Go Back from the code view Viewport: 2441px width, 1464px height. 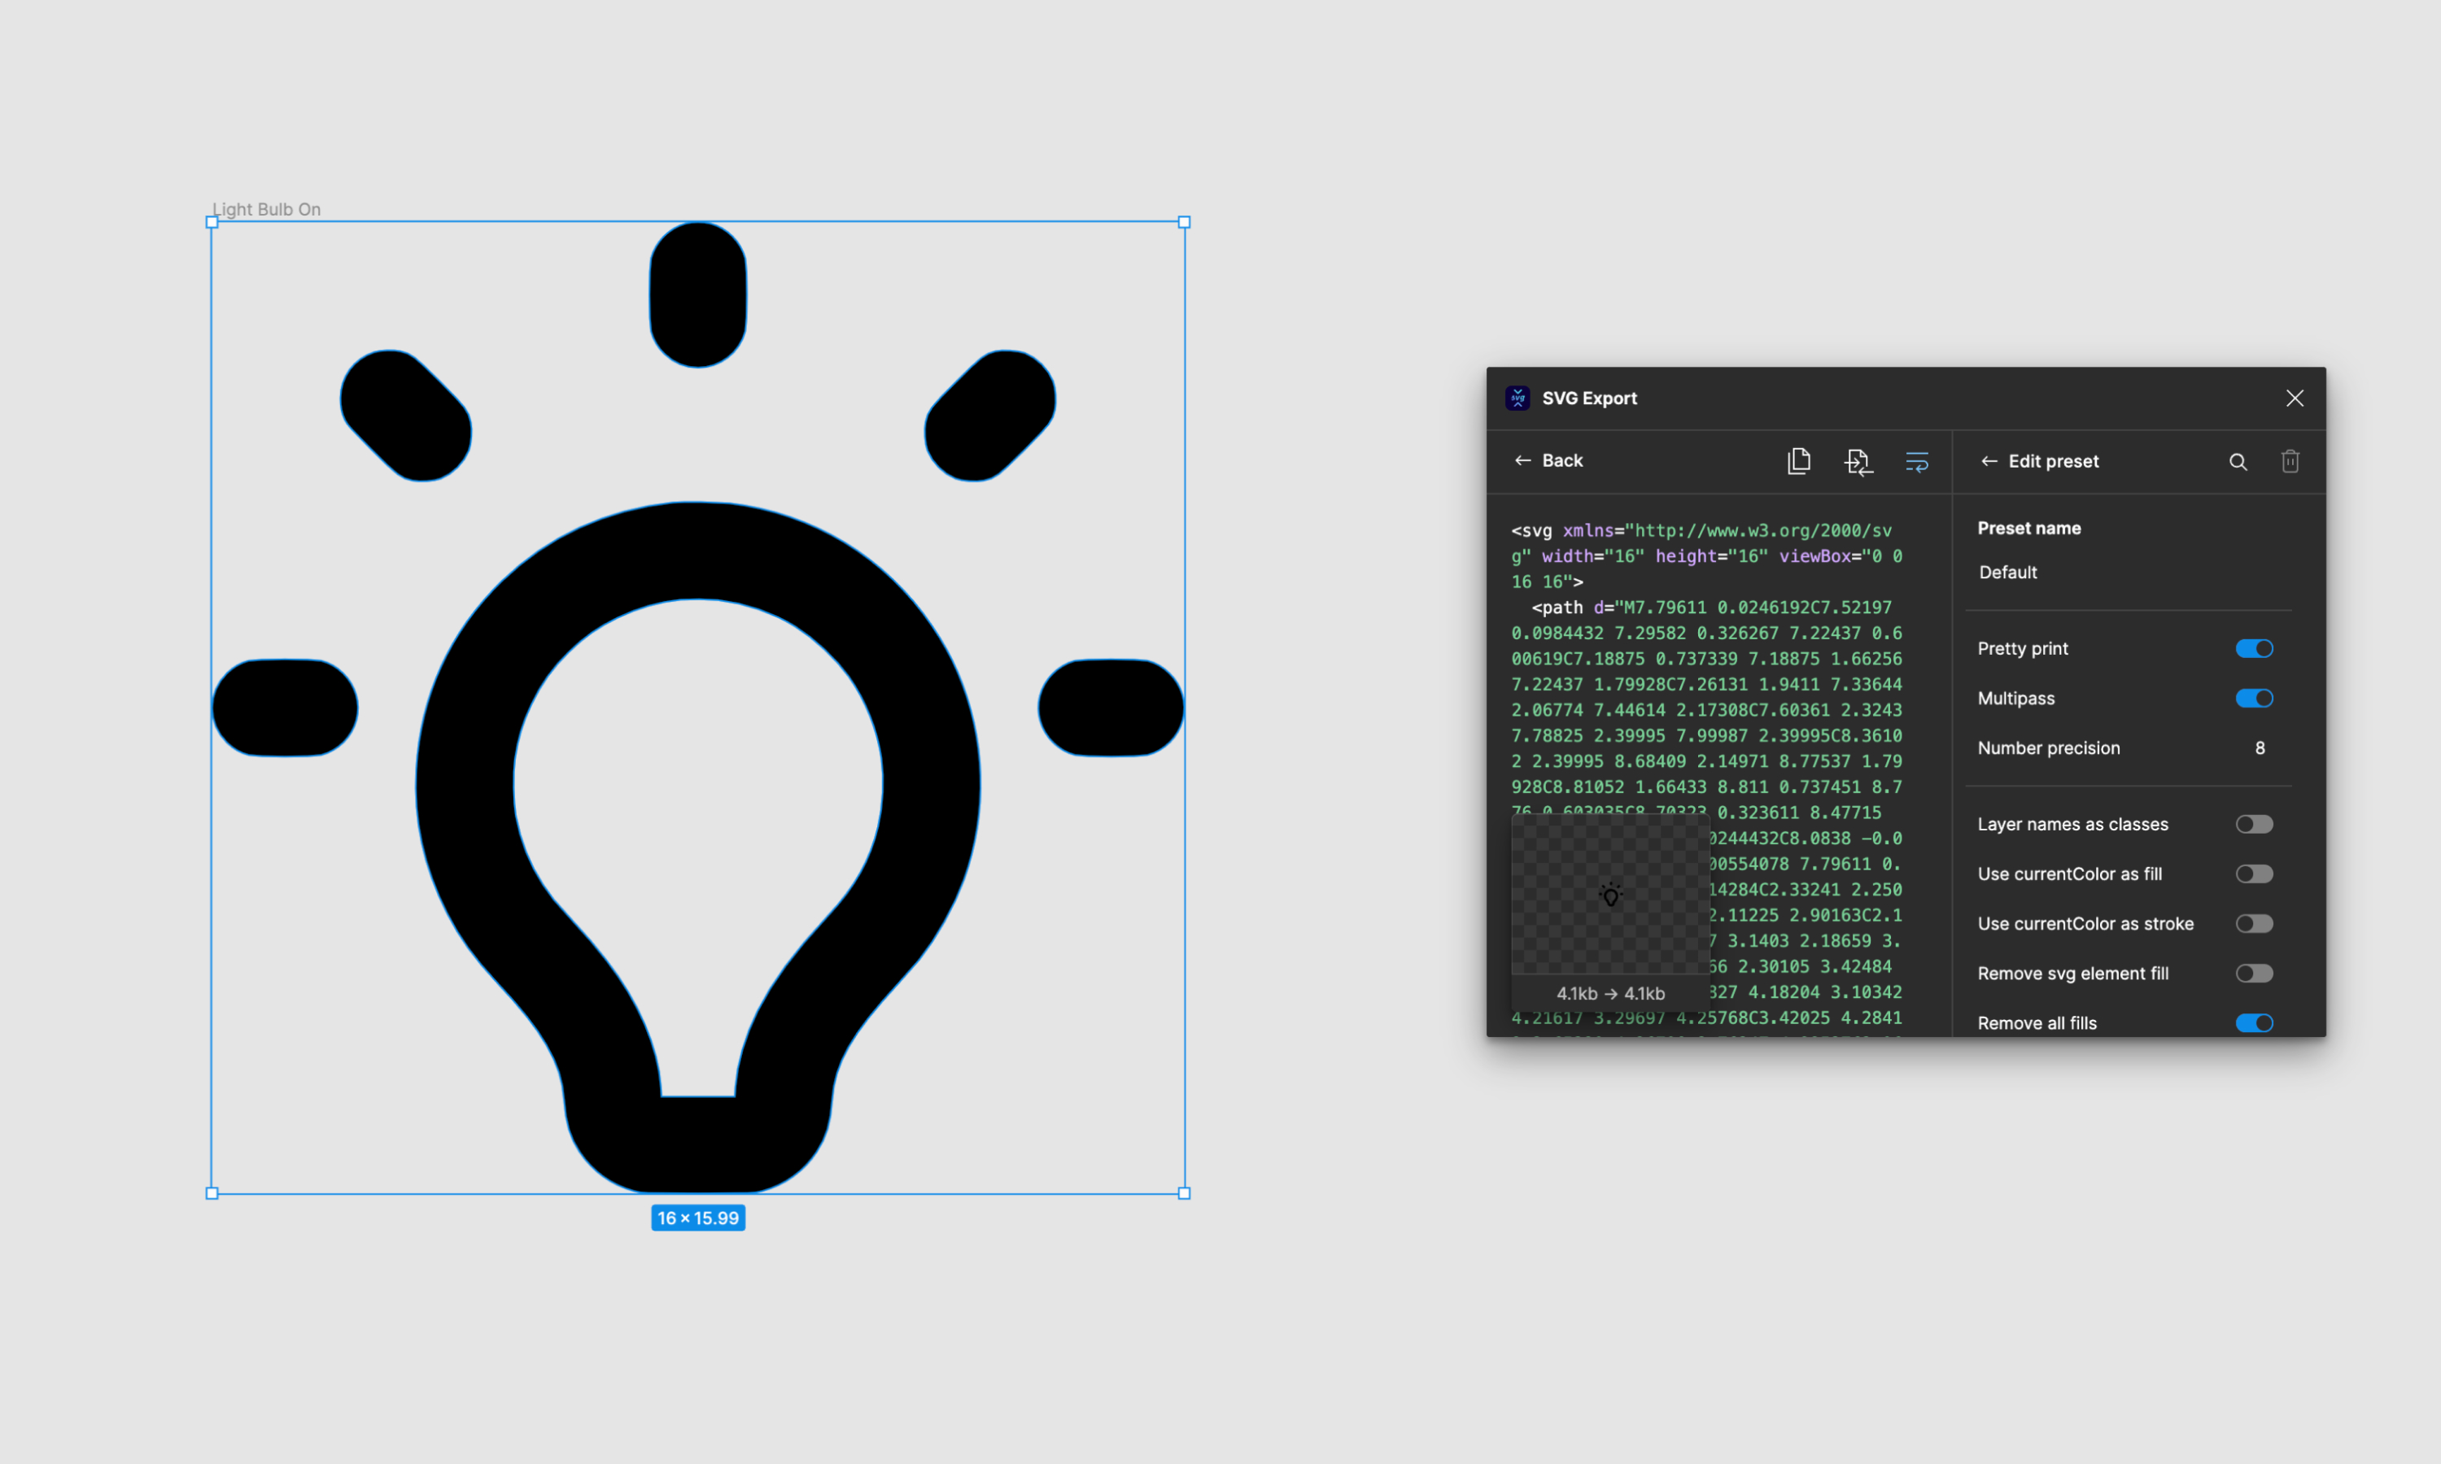pyautogui.click(x=1548, y=460)
